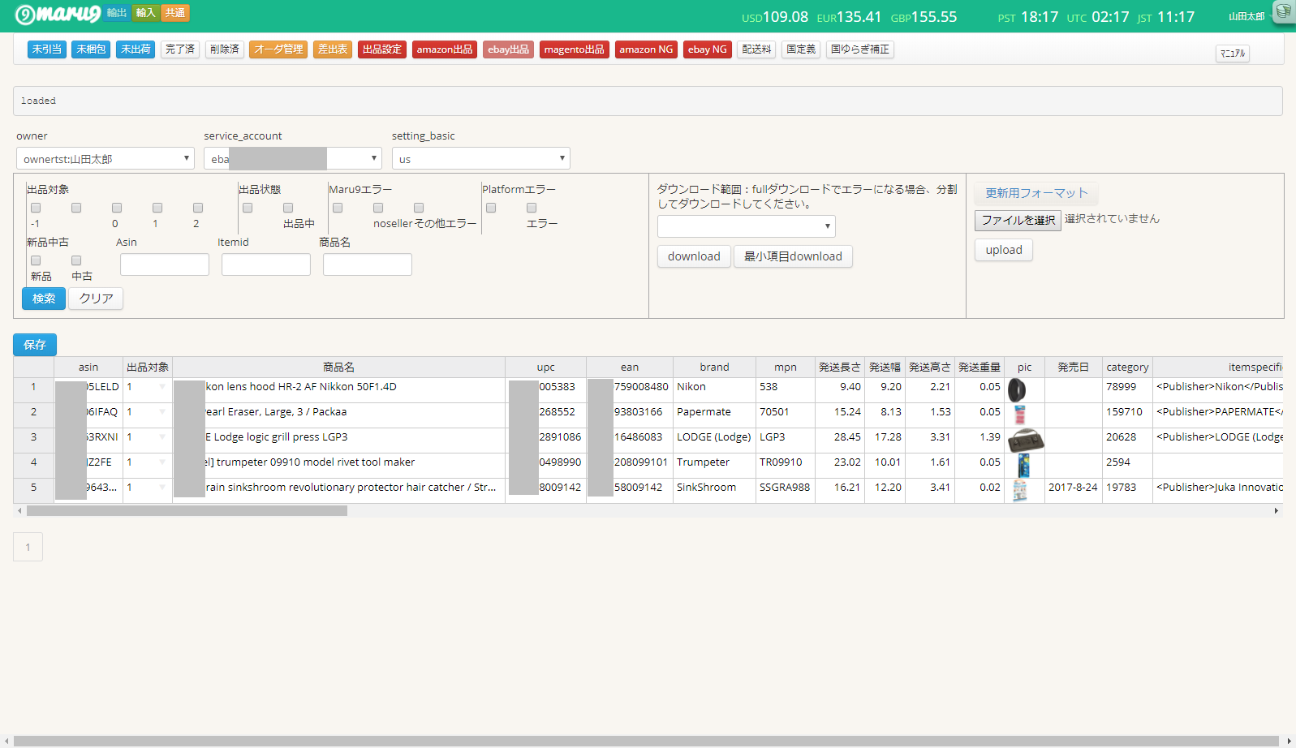Open Nikon lens hood product thumbnail
This screenshot has height=748, width=1296.
(1017, 390)
